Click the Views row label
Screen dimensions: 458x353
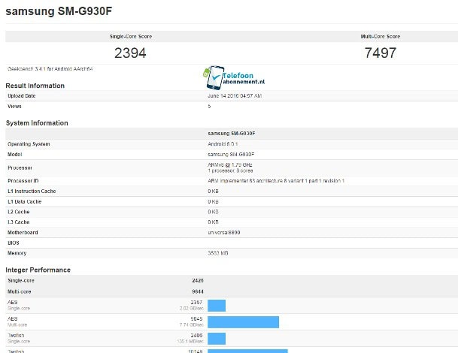click(14, 106)
